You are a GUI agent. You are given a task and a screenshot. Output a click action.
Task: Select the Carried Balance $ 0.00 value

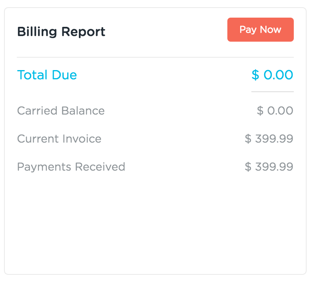tap(275, 111)
